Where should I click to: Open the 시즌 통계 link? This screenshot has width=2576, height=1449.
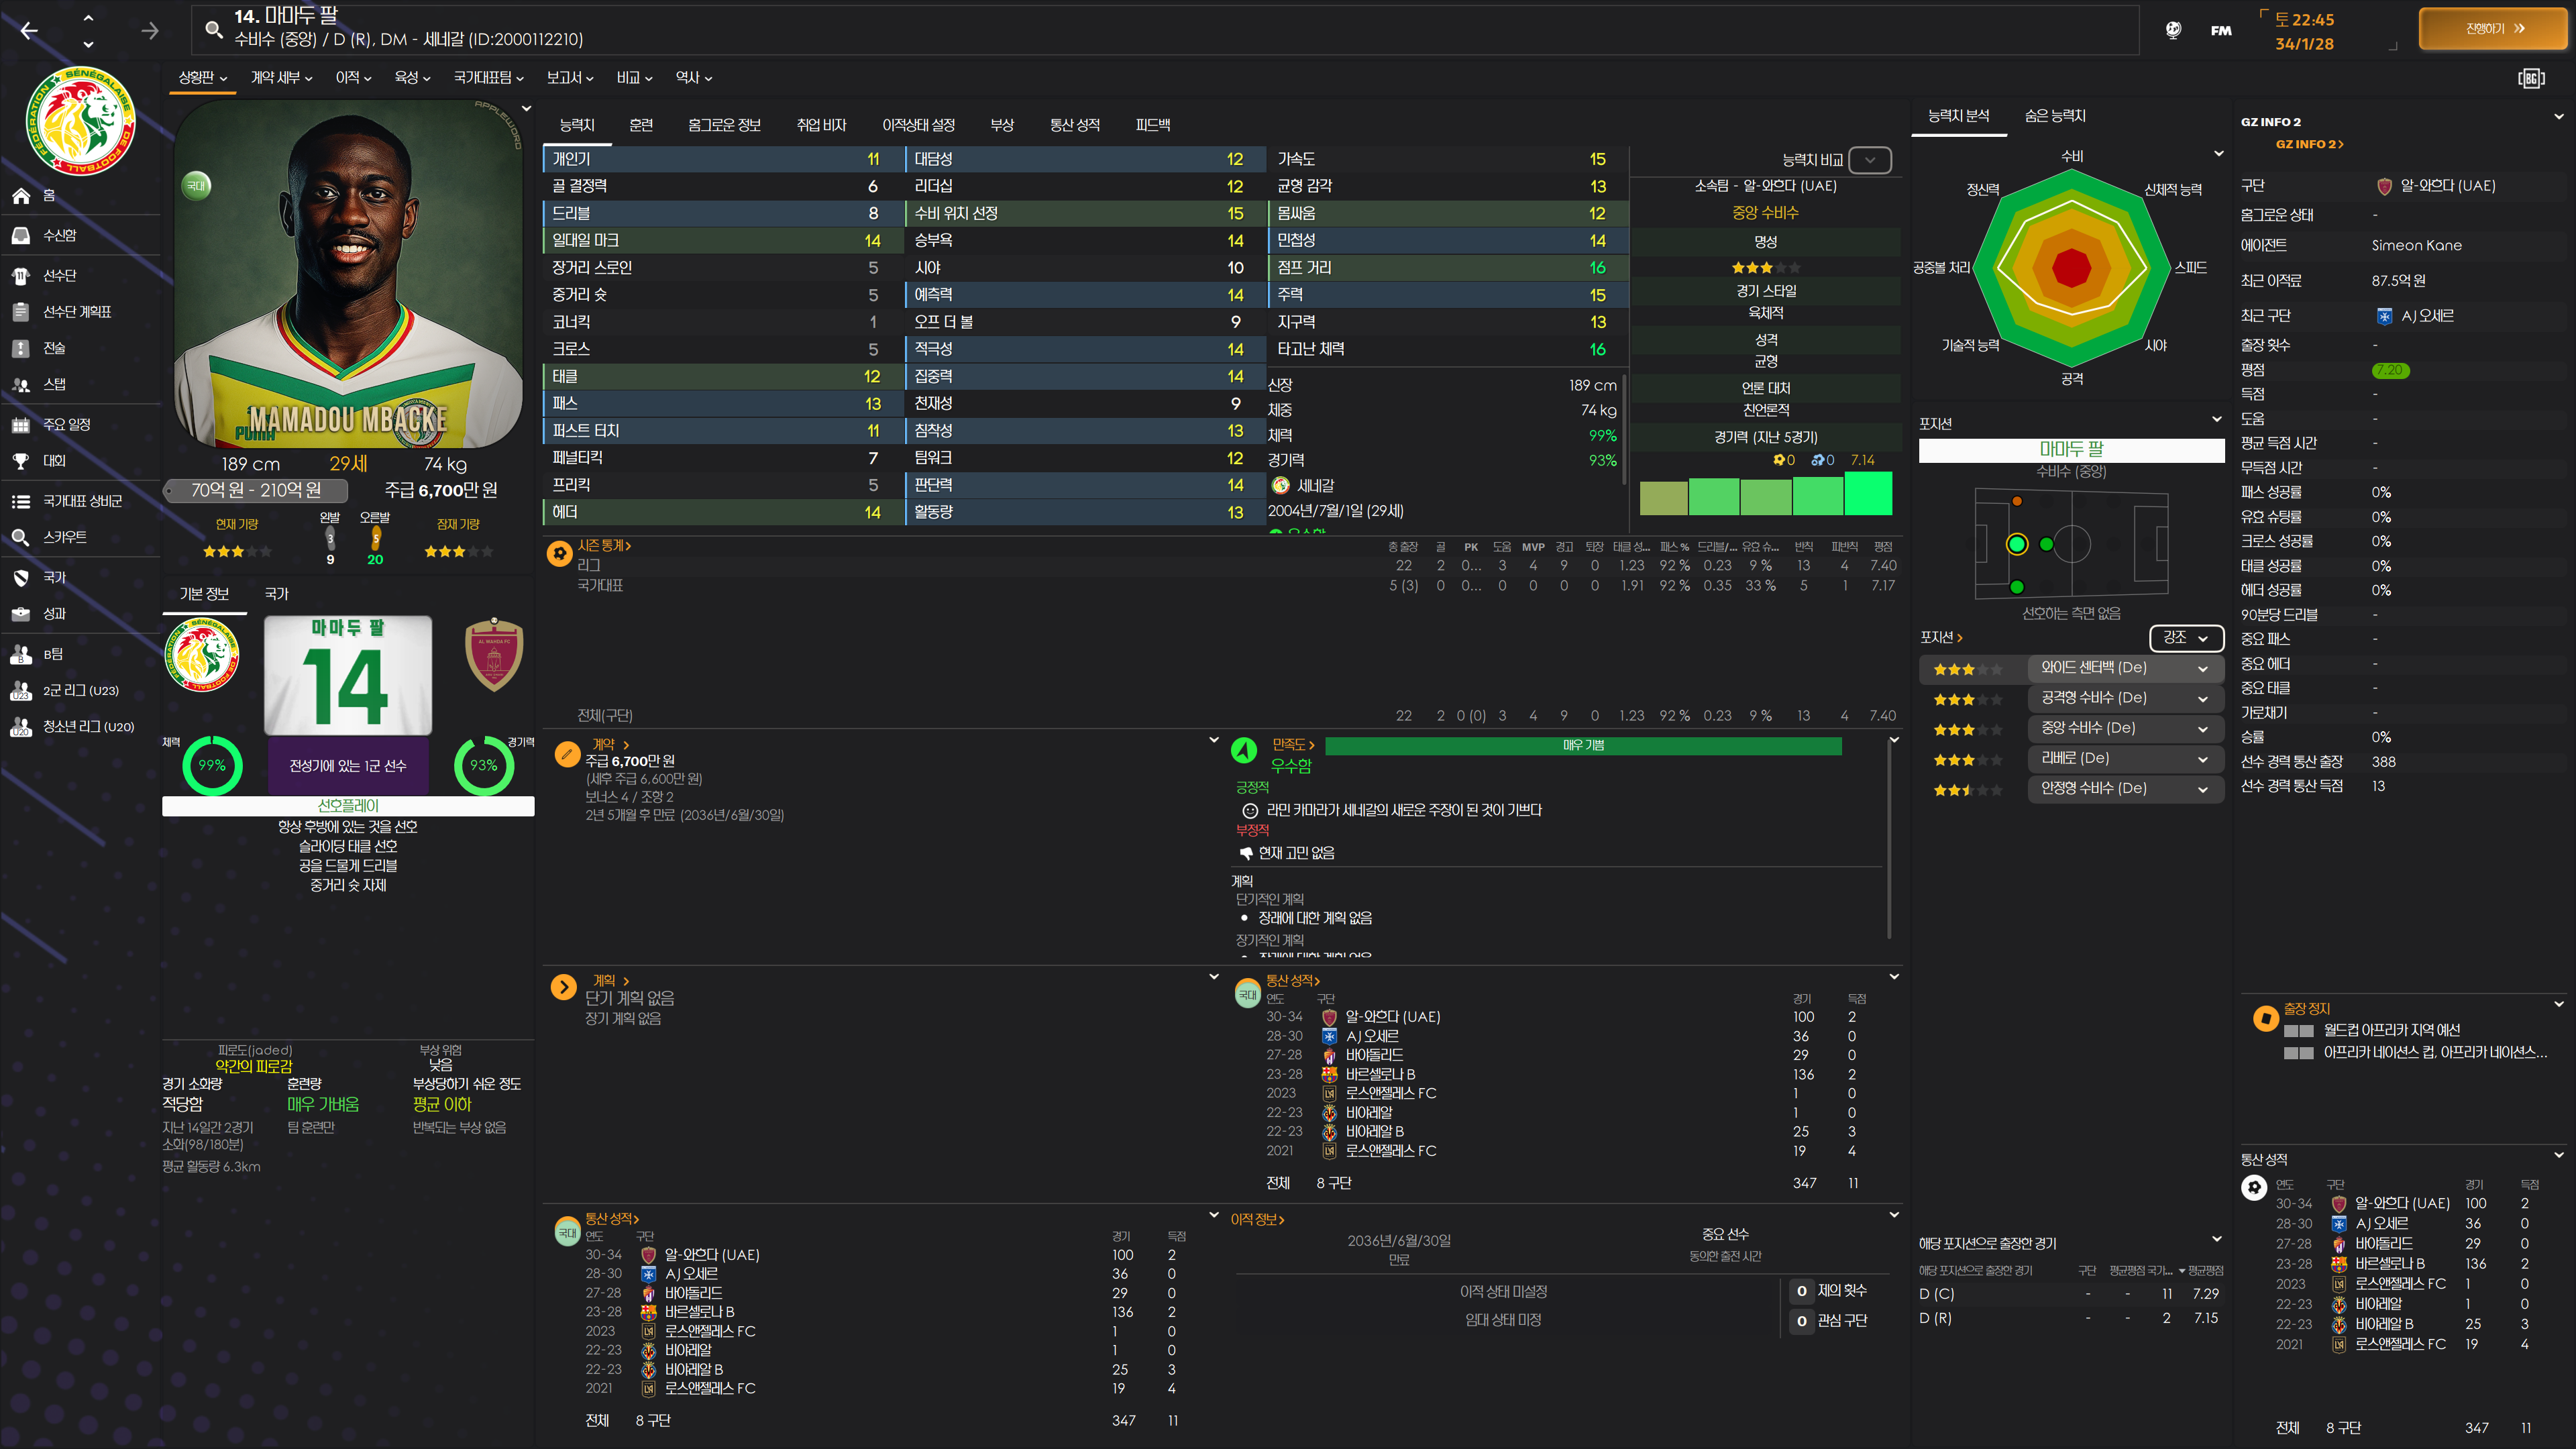pos(603,546)
